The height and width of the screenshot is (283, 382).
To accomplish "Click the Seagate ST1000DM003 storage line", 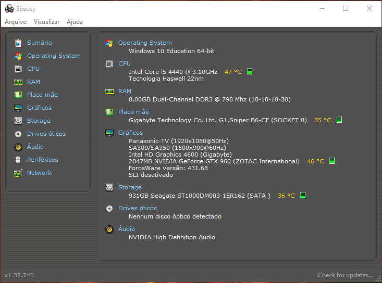I will click(x=200, y=196).
